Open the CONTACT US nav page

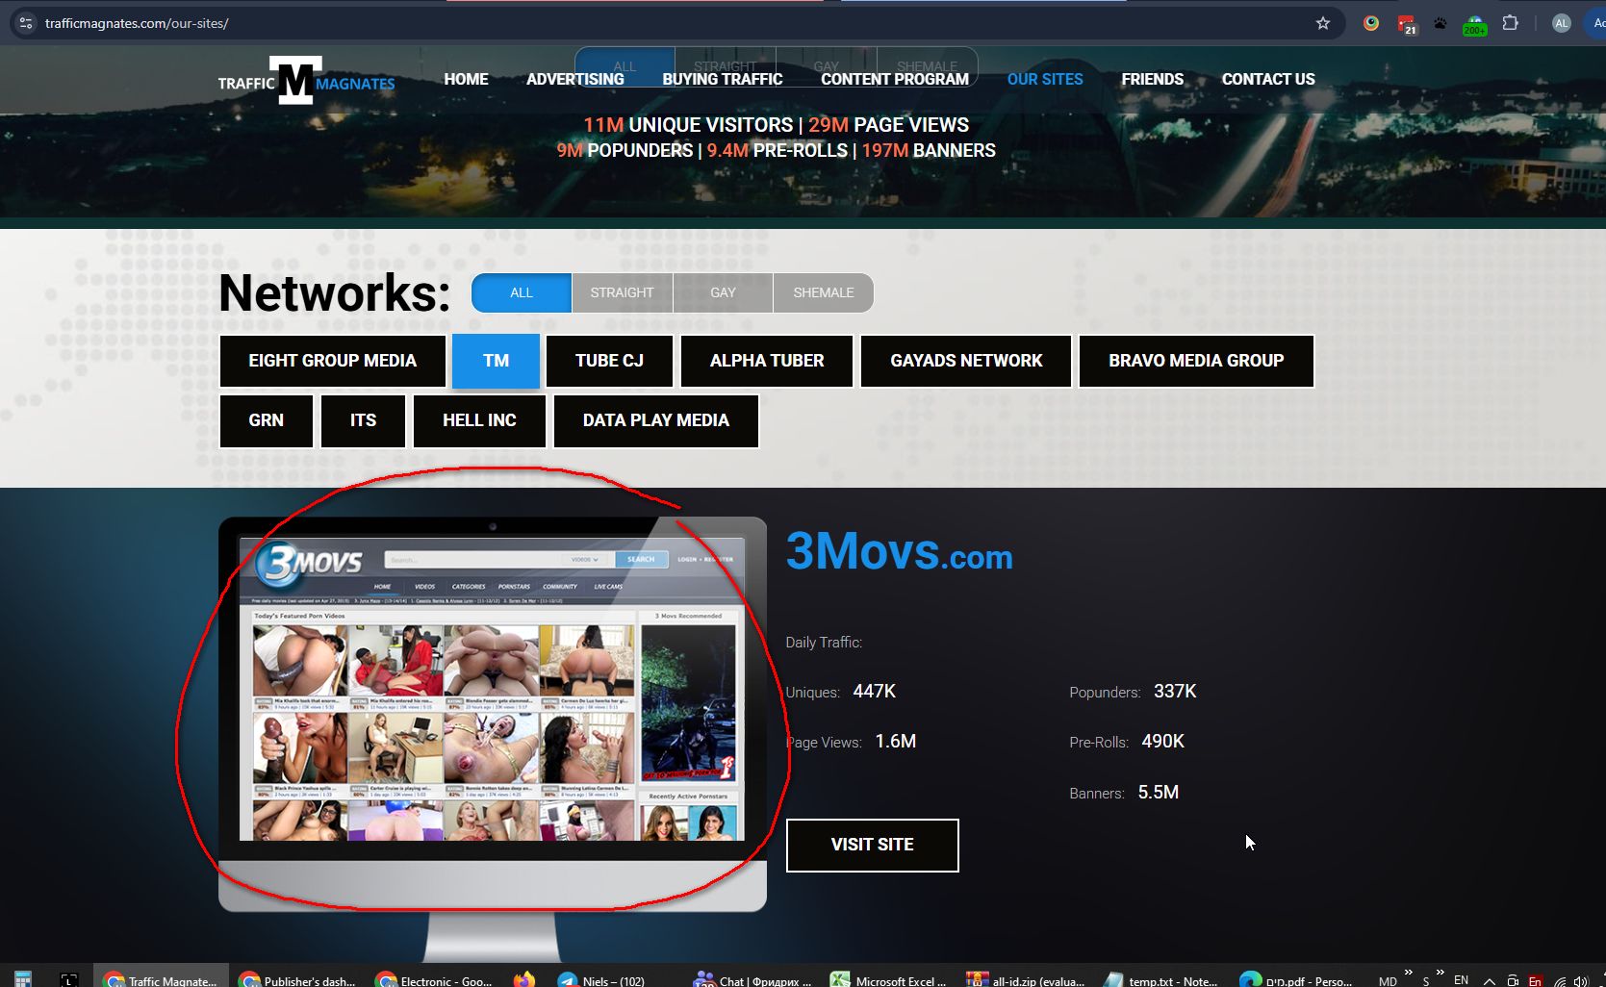(1268, 79)
